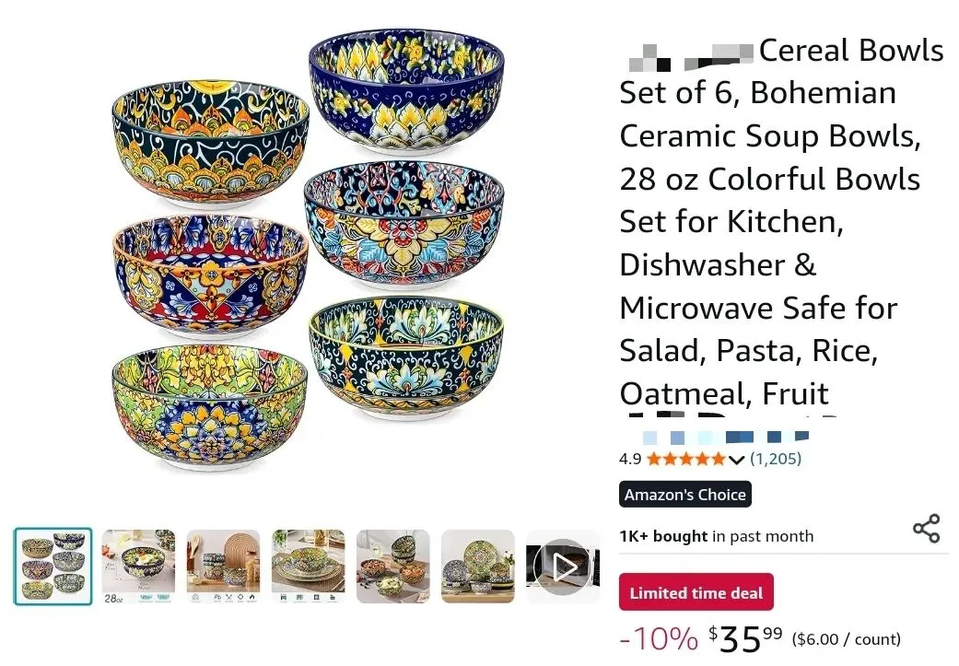Click the orange star rating icons
Screen dimensions: 959x666
(x=685, y=459)
